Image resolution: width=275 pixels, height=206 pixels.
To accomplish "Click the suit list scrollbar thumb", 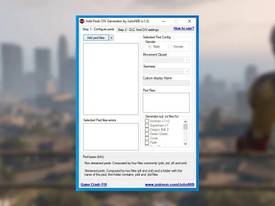I will pos(186,126).
